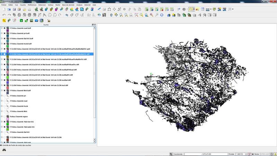Open the attribute table icon
The width and height of the screenshot is (277, 156).
click(203, 9)
